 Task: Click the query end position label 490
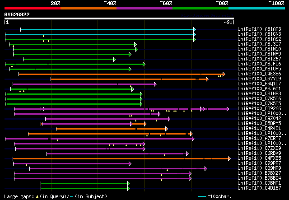click(228, 23)
